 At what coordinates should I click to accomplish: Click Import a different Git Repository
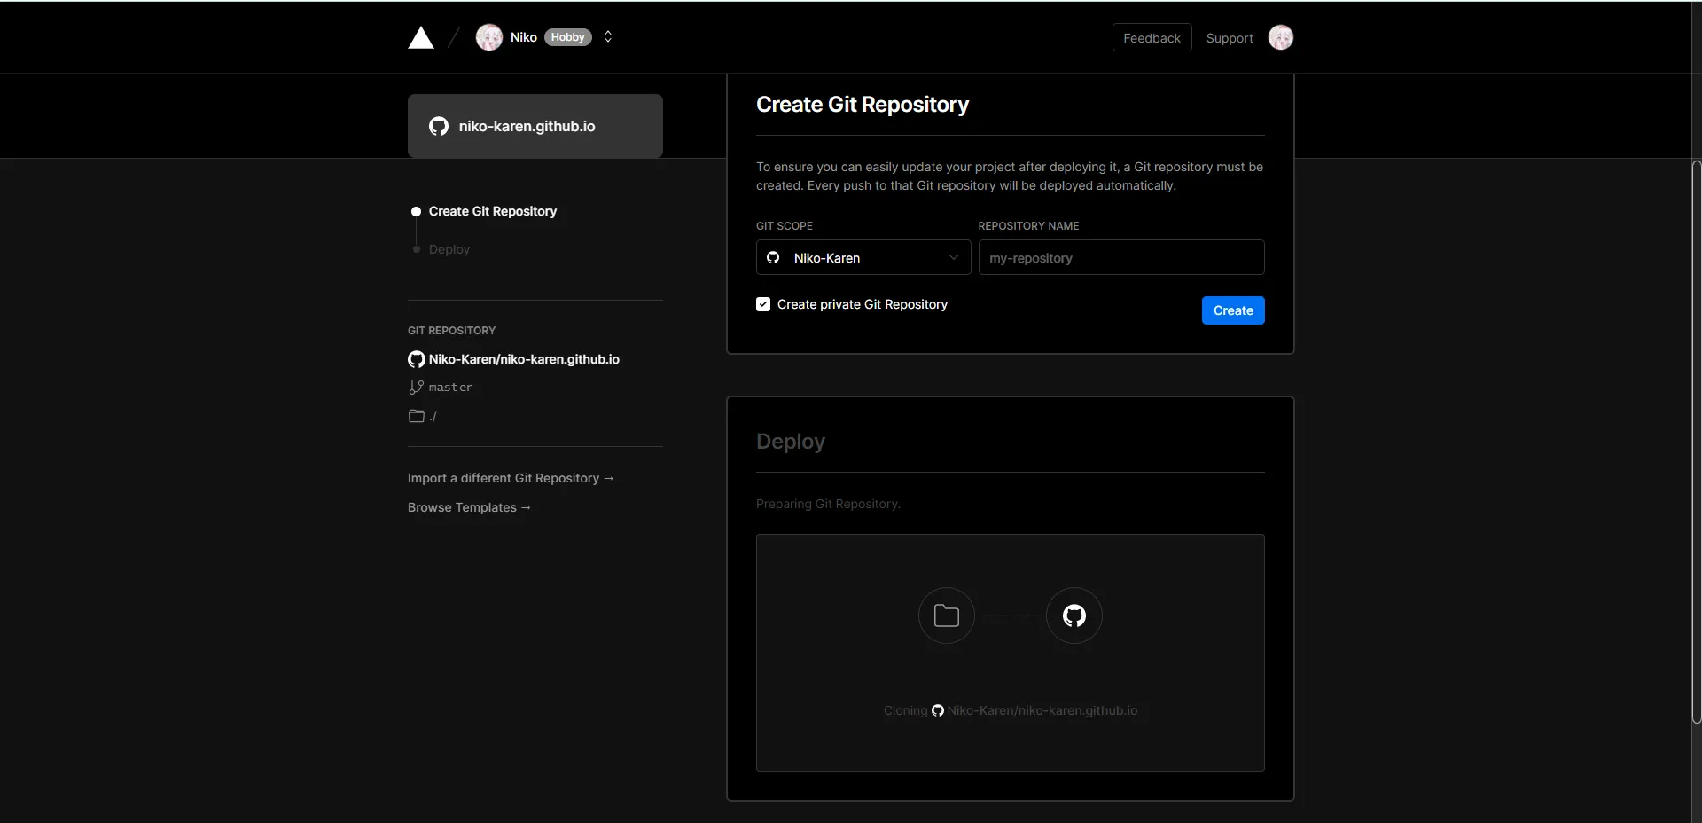click(x=511, y=478)
